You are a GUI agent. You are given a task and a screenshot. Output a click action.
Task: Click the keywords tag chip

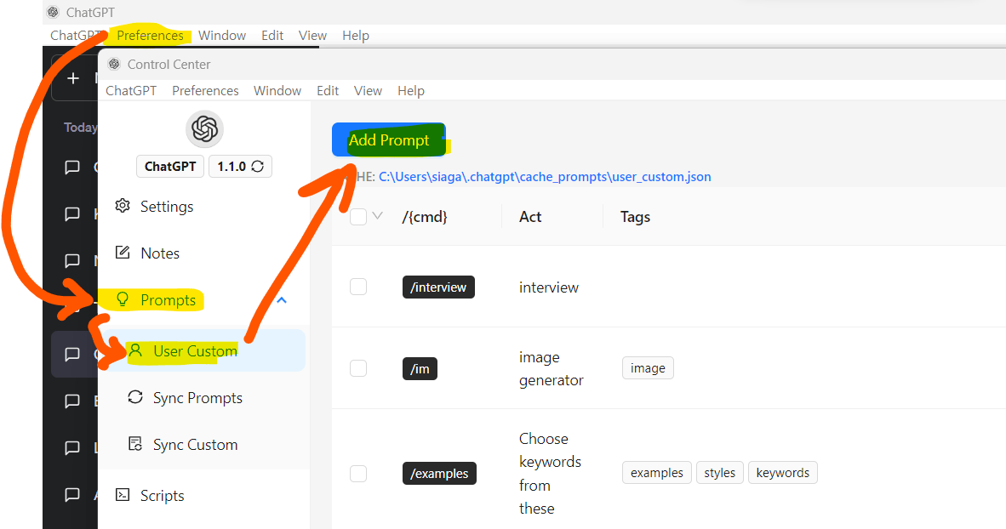pyautogui.click(x=783, y=473)
